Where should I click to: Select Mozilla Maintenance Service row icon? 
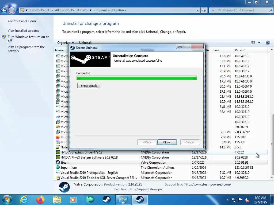58,142
